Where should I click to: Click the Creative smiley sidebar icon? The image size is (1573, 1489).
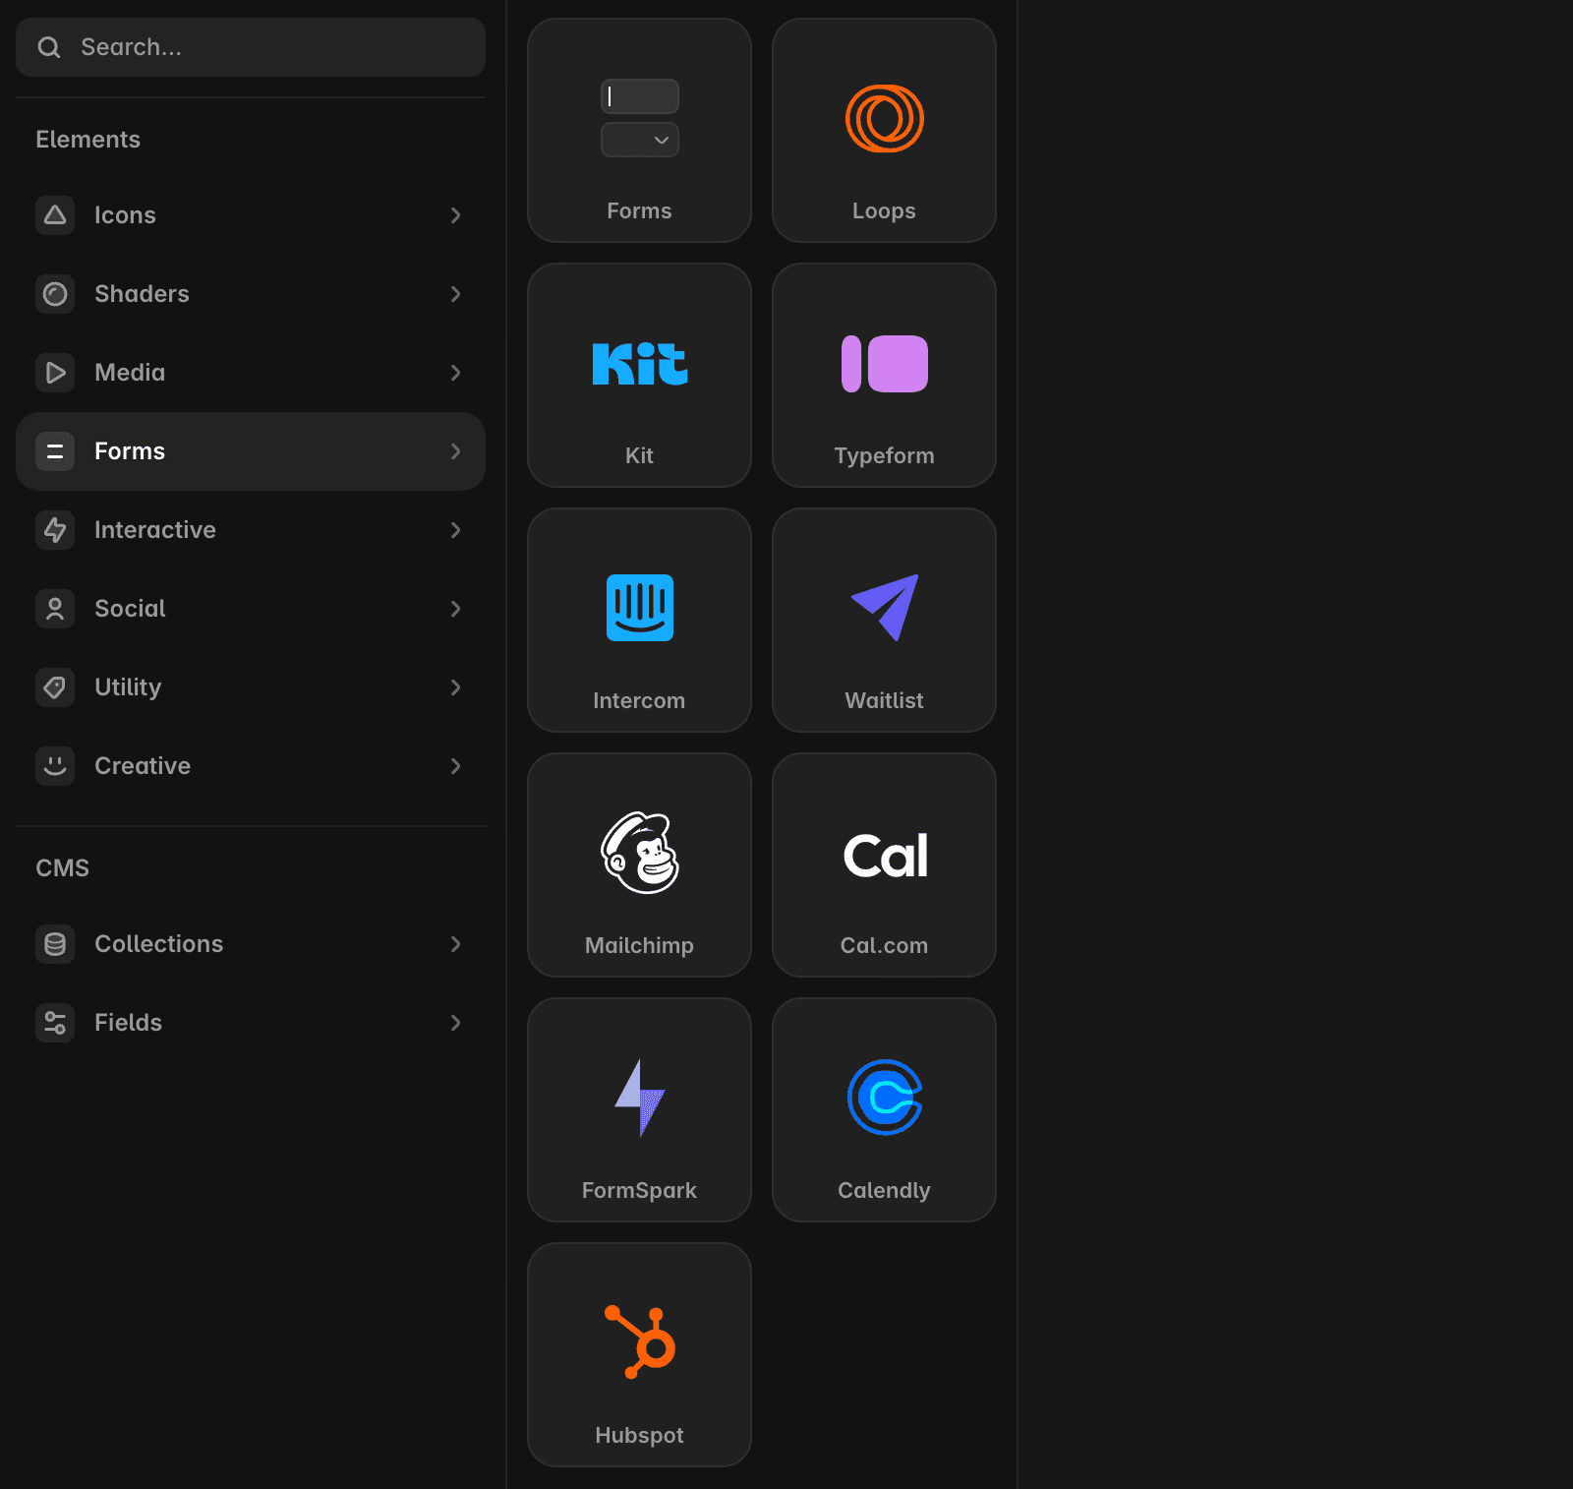tap(55, 766)
